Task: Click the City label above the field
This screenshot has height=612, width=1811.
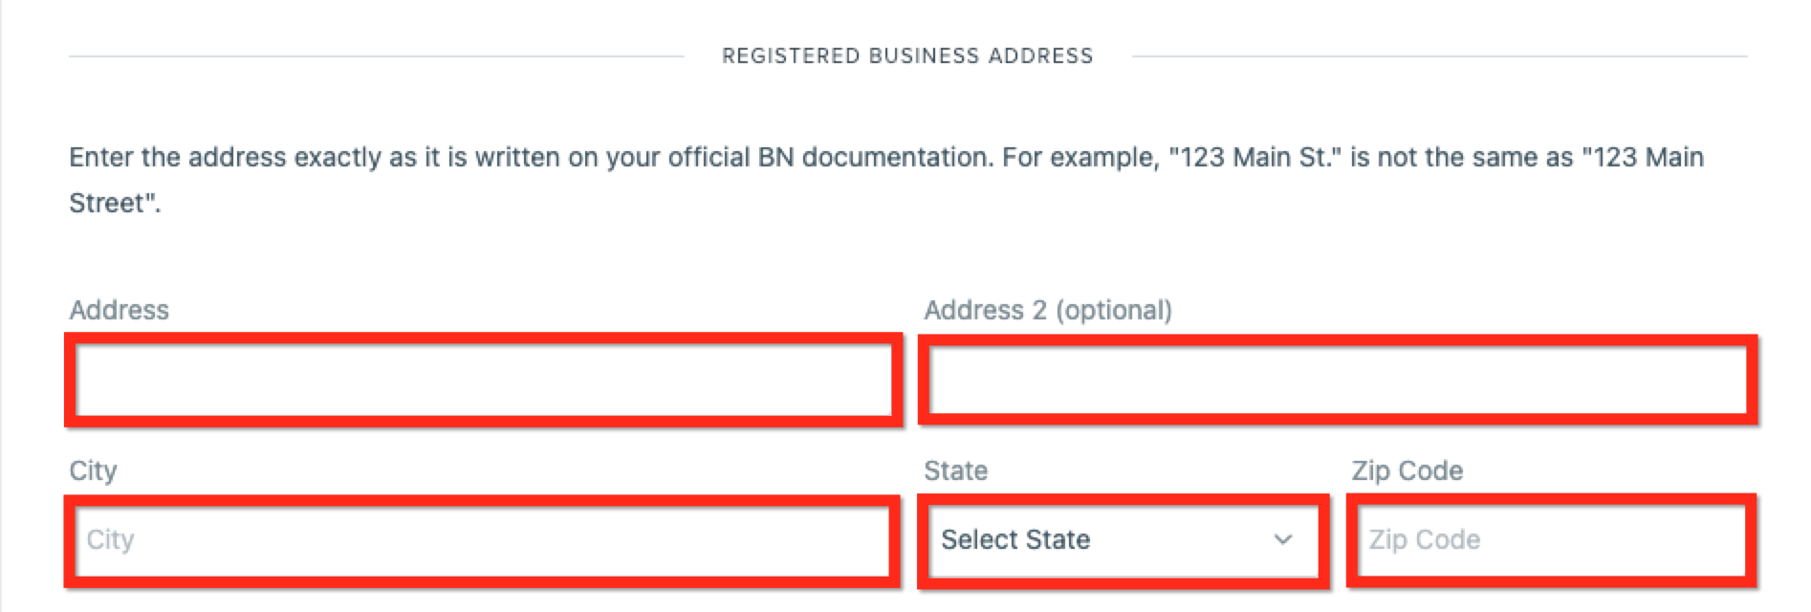Action: coord(93,470)
